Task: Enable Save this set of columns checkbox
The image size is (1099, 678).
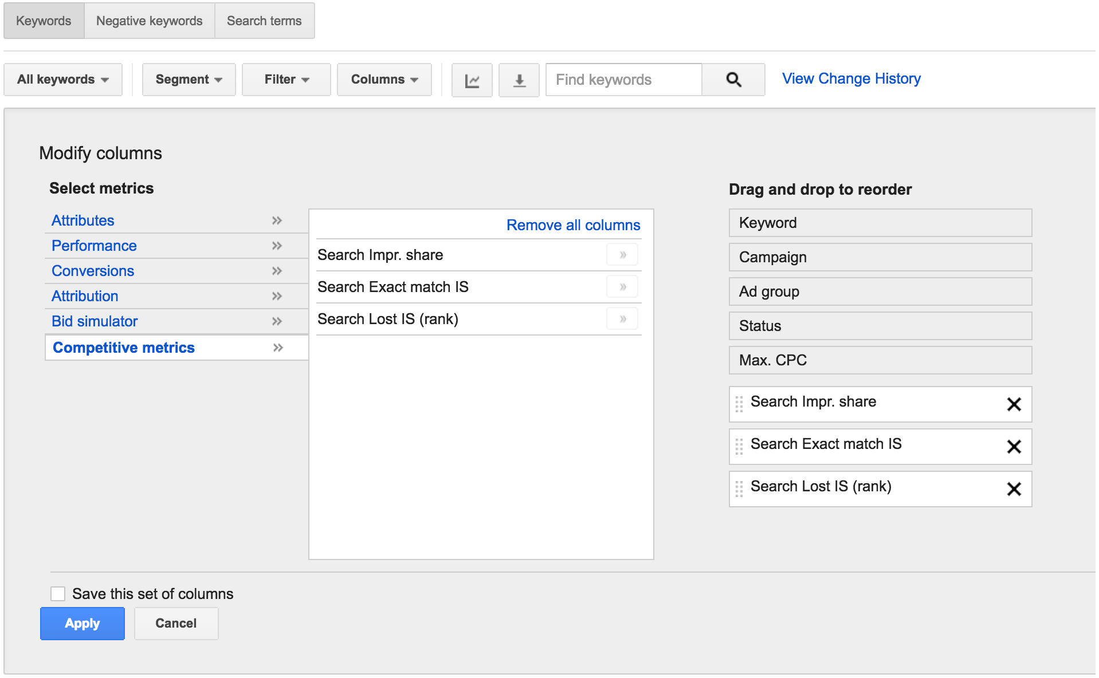Action: [x=58, y=594]
